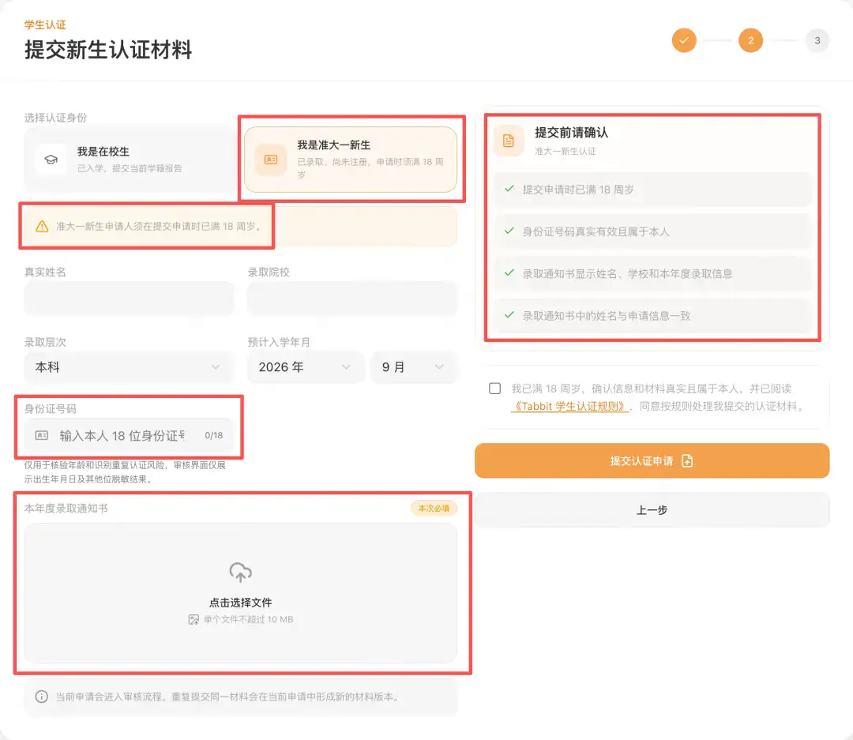Viewport: 853px width, 740px height.
Task: Click the image icon beside 单个文件不超过 10 MB
Action: (x=194, y=620)
